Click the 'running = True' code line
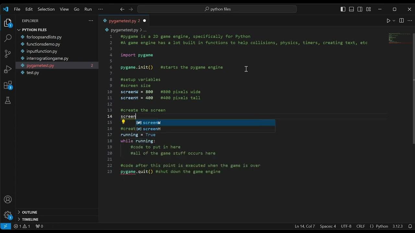The width and height of the screenshot is (415, 233). [x=138, y=135]
